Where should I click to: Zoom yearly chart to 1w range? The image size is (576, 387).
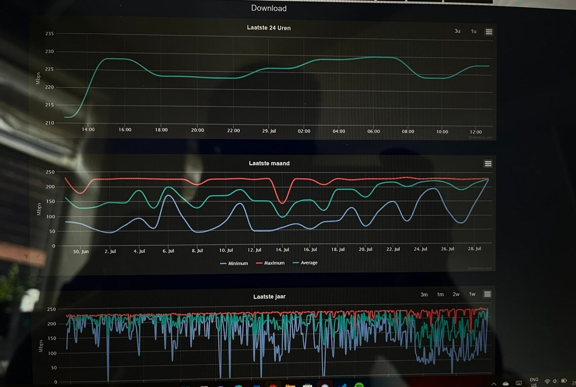tap(472, 294)
